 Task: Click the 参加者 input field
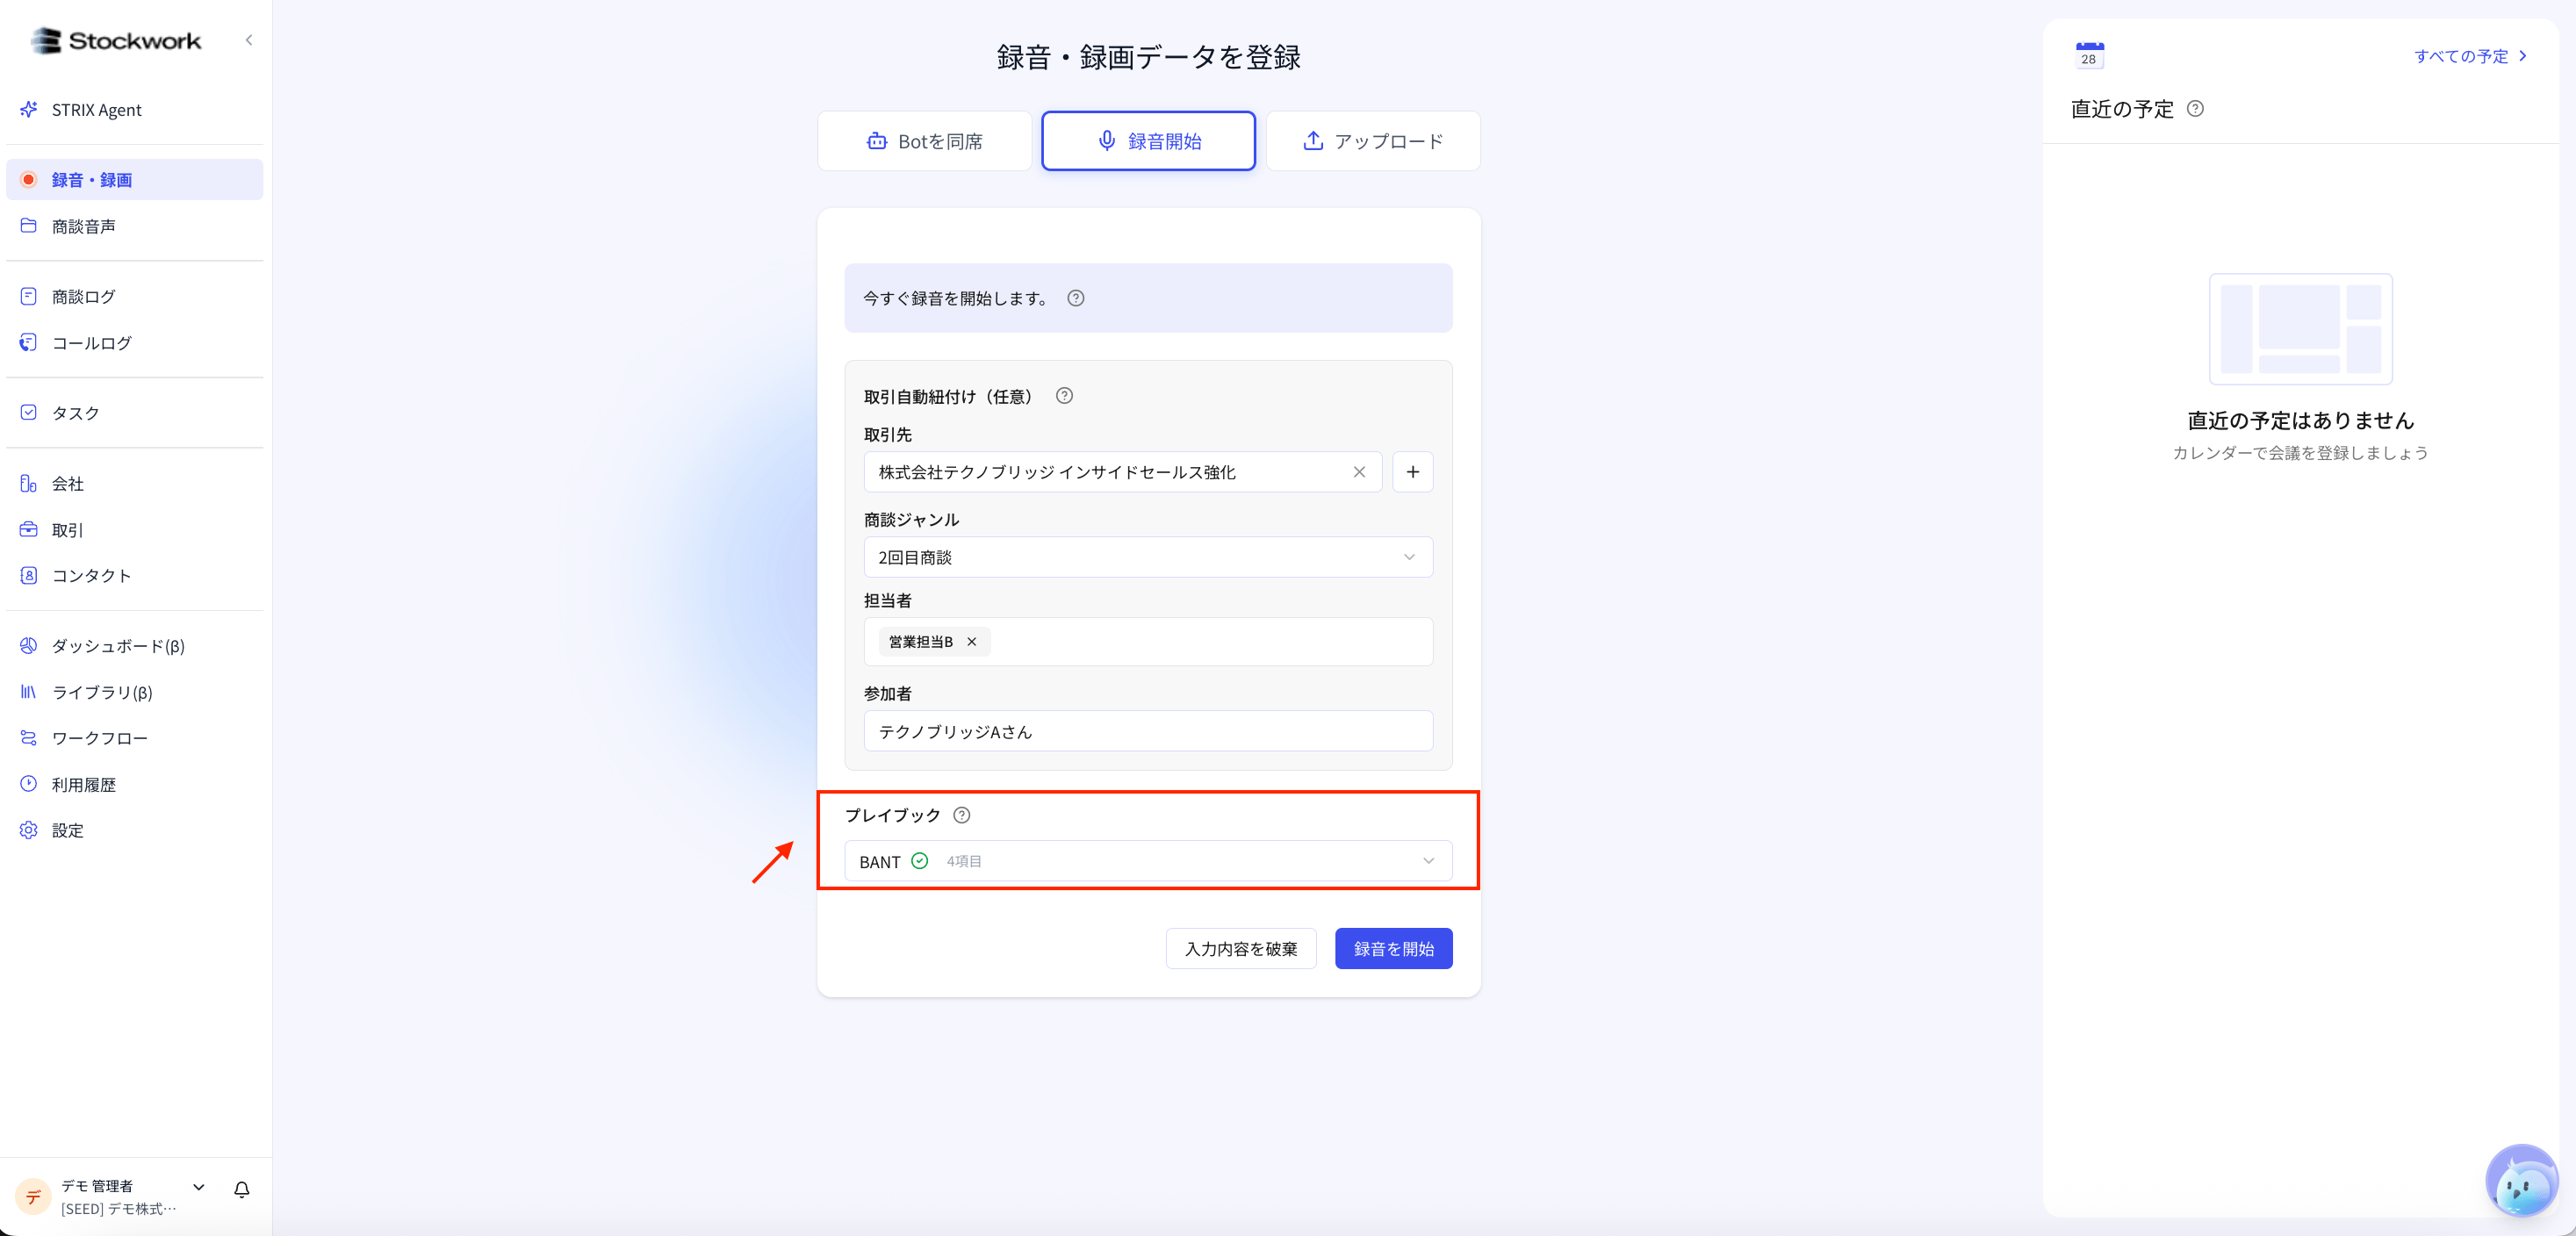coord(1148,731)
